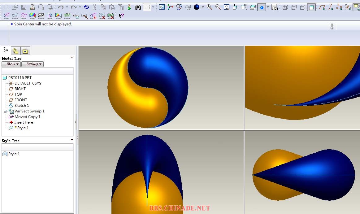Click the Zoom In magnifier icon
This screenshot has width=360, height=214.
(210, 7)
